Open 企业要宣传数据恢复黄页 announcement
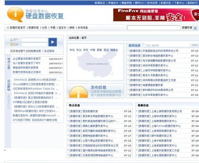 pyautogui.click(x=27, y=59)
